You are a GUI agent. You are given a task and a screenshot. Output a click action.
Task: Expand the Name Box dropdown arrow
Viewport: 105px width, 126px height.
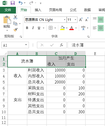(26, 45)
